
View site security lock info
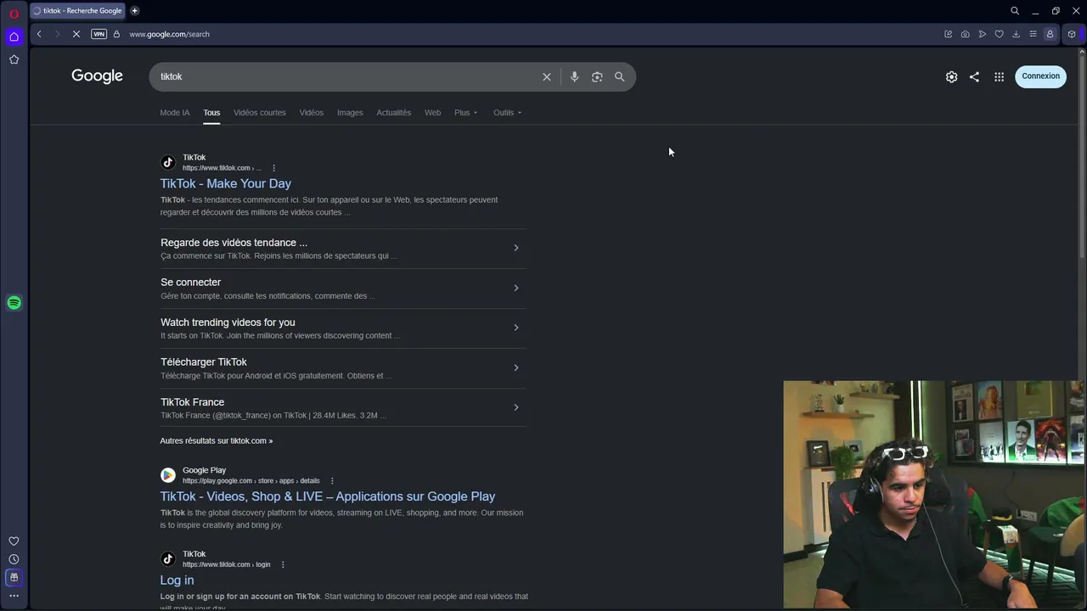(x=117, y=34)
